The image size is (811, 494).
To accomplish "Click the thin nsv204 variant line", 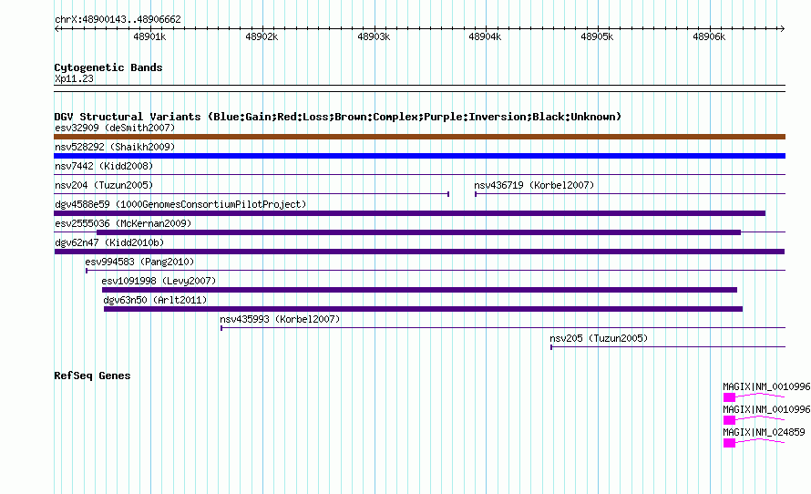I will [x=252, y=194].
